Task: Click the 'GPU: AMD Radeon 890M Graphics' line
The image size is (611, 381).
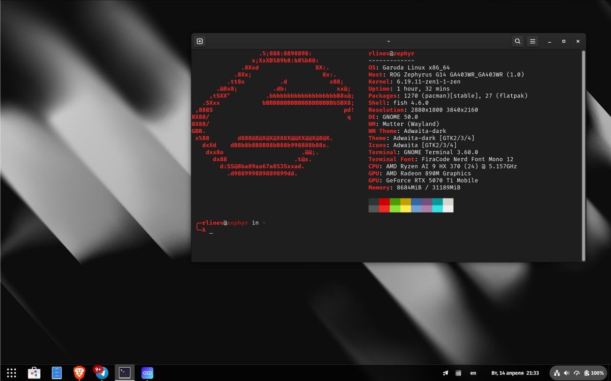Action: click(x=420, y=173)
